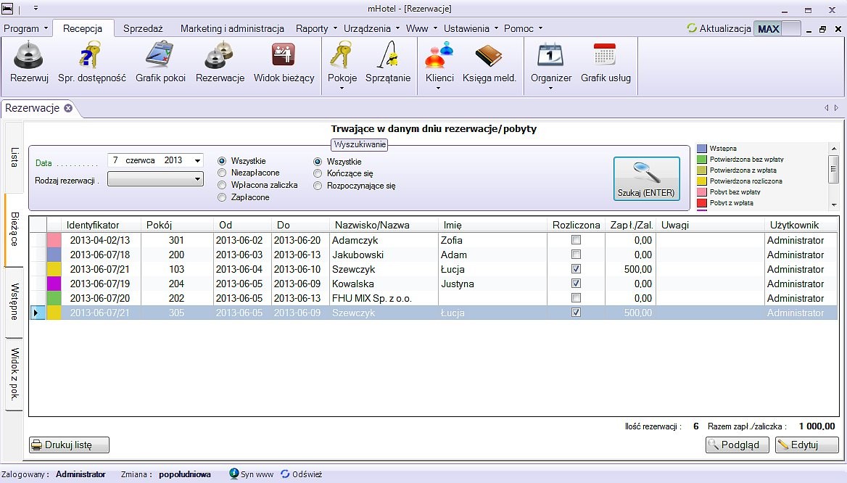
Task: Toggle Rozliczona checkbox for FHU MIX row
Action: (576, 298)
